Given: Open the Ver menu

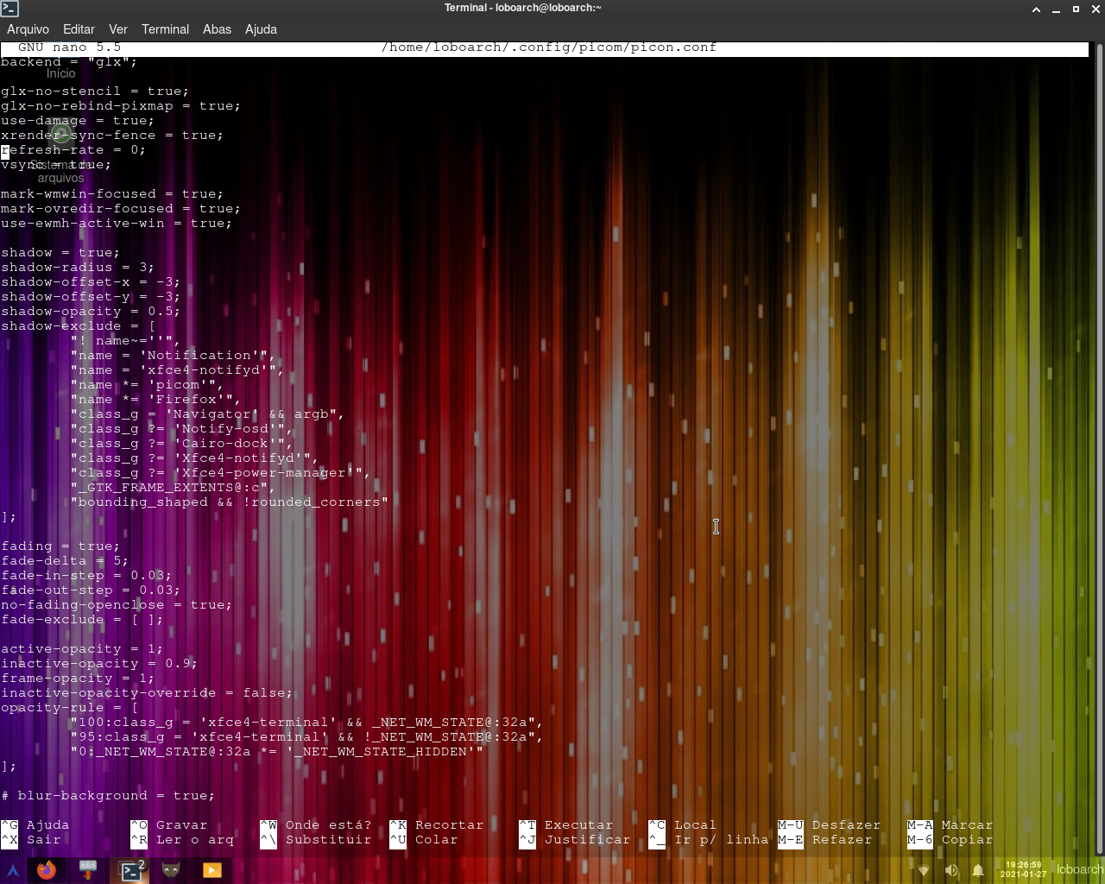Looking at the screenshot, I should click(117, 28).
